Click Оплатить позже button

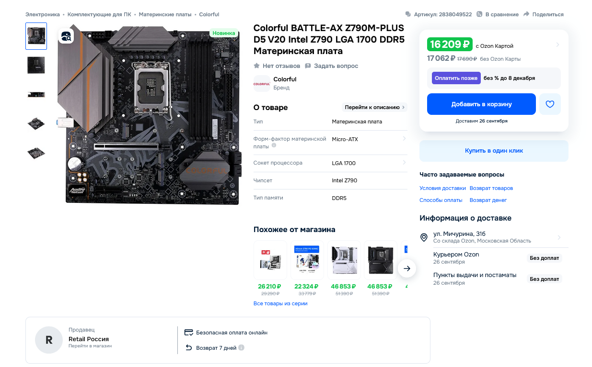(456, 78)
